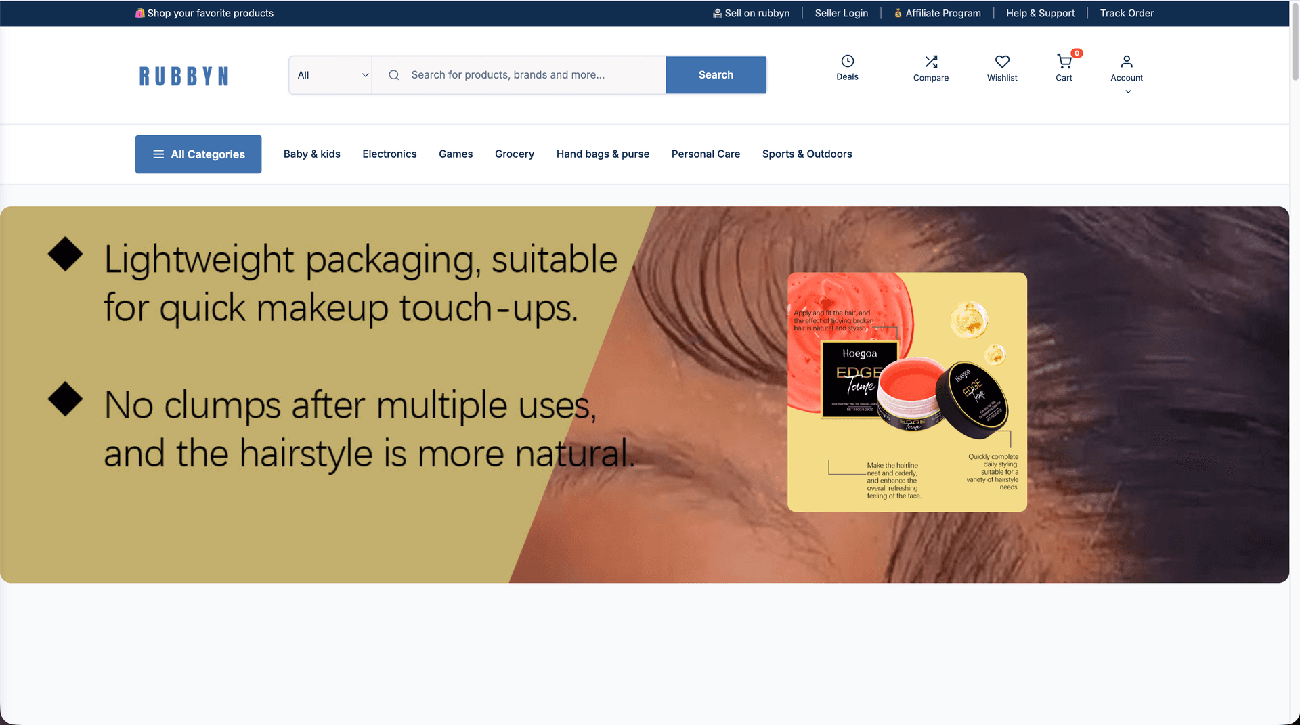Click the Lightweight packaging banner text
1300x725 pixels.
click(x=360, y=284)
